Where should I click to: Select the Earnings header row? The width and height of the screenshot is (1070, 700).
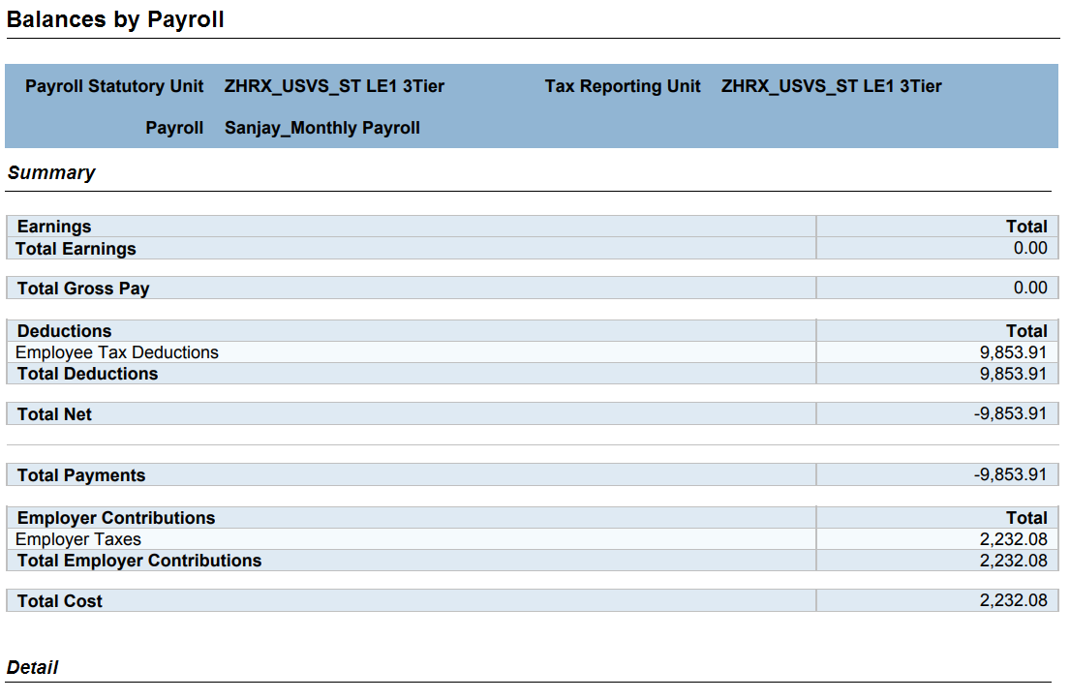tap(533, 227)
